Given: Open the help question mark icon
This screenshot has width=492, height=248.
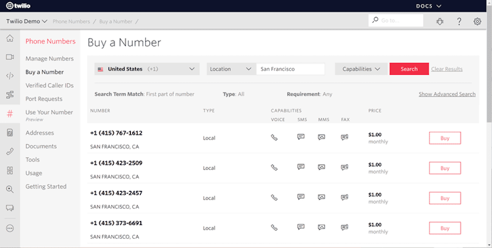Looking at the screenshot, I should pyautogui.click(x=459, y=21).
